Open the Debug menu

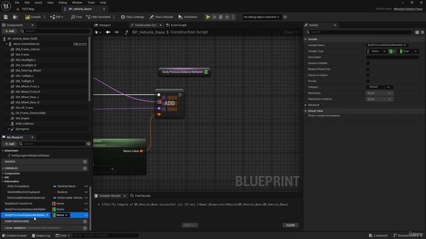click(x=63, y=3)
